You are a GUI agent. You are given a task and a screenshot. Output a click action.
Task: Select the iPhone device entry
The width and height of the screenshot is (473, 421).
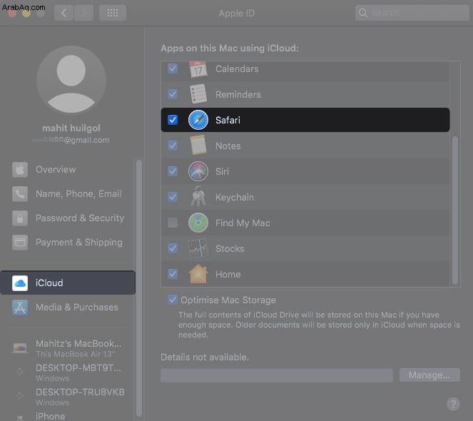pos(68,415)
